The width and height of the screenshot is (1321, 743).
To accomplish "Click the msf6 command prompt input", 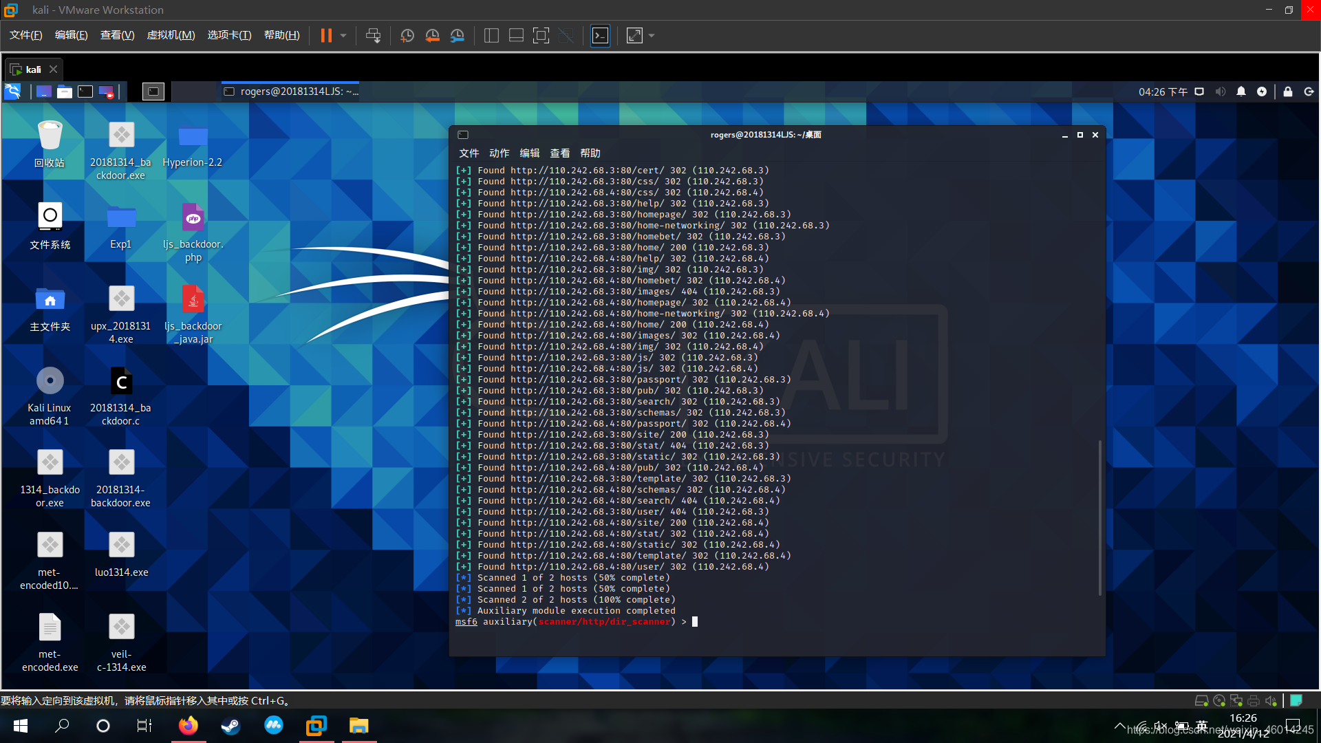I will [x=694, y=622].
